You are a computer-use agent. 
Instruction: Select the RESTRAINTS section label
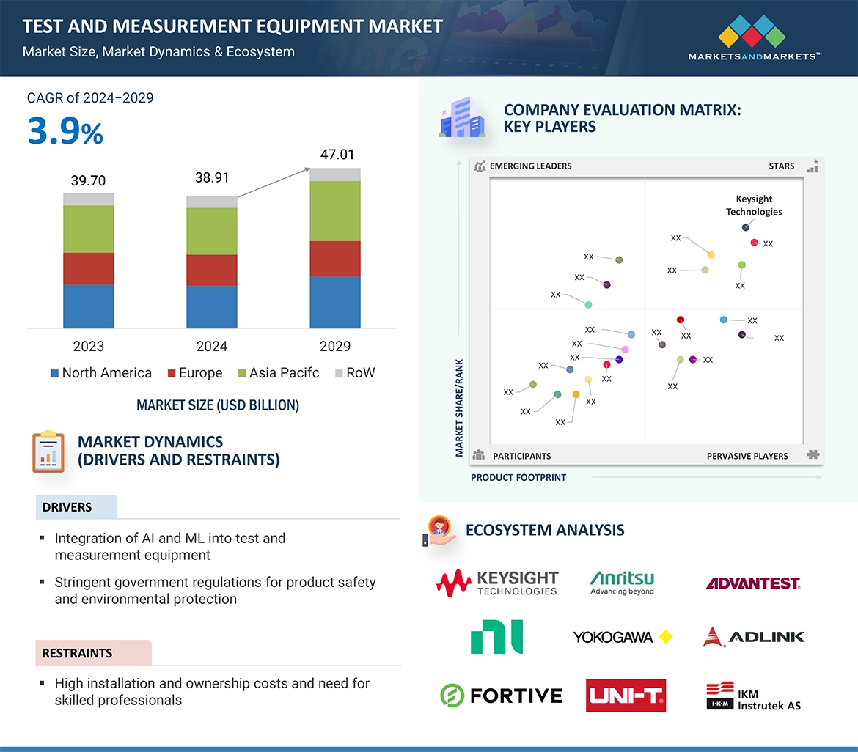(78, 653)
